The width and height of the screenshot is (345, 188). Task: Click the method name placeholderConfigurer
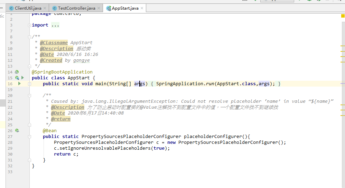coord(213,136)
